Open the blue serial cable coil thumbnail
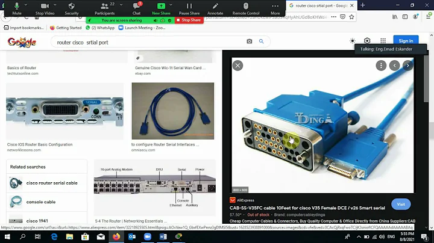Screen dimensions: 434x243 pyautogui.click(x=173, y=111)
